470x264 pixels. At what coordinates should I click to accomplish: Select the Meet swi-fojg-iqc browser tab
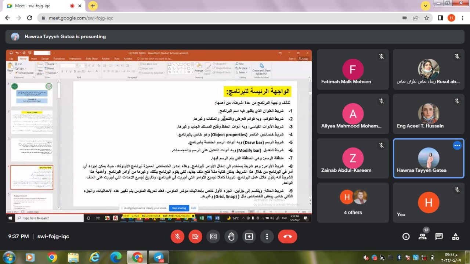click(x=40, y=6)
